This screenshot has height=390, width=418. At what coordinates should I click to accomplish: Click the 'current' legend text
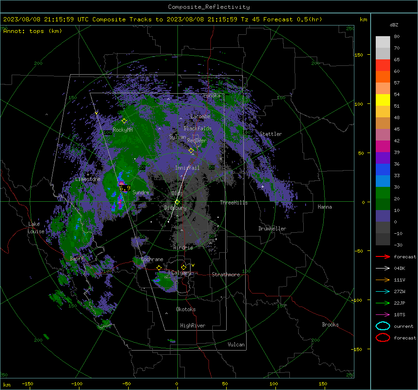pos(404,326)
